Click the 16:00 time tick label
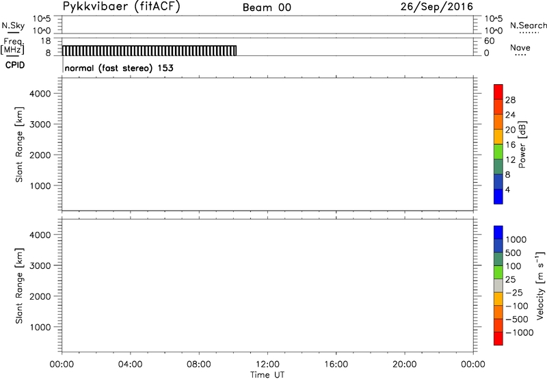 [x=336, y=365]
